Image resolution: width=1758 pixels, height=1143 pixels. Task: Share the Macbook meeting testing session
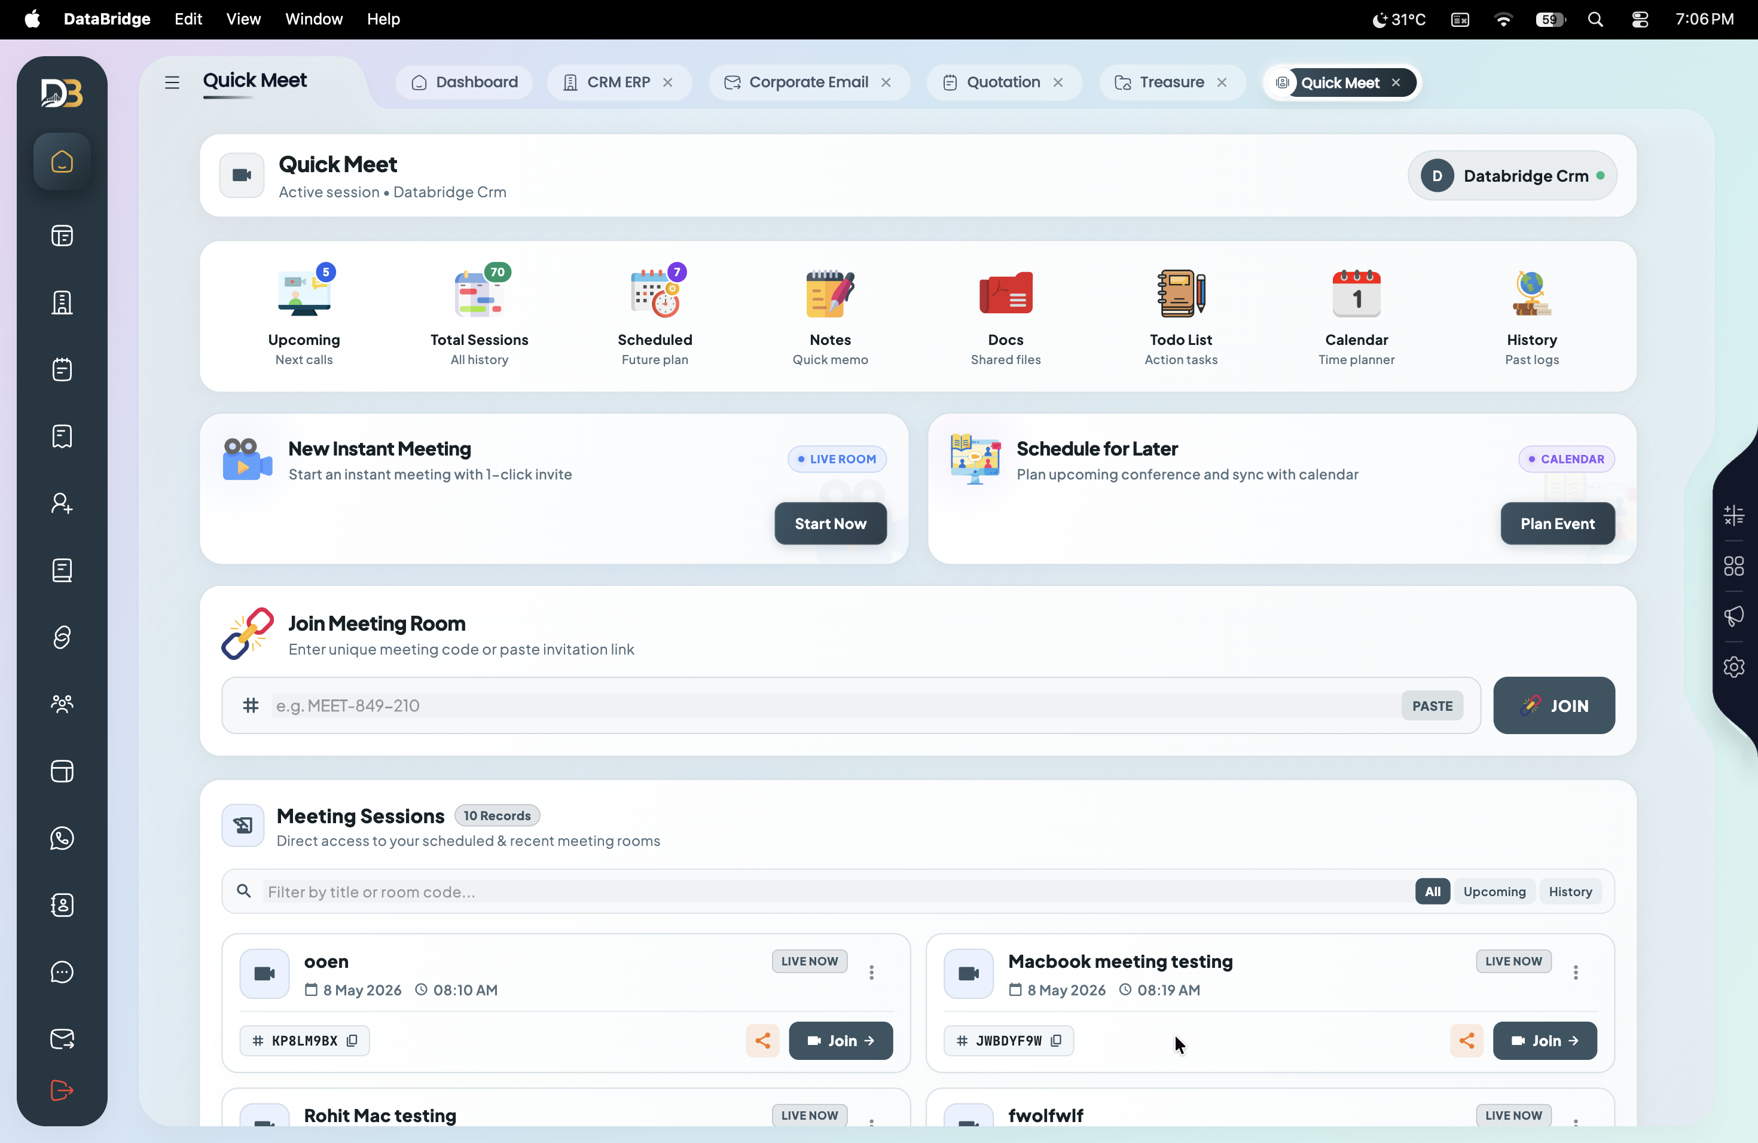point(1466,1040)
